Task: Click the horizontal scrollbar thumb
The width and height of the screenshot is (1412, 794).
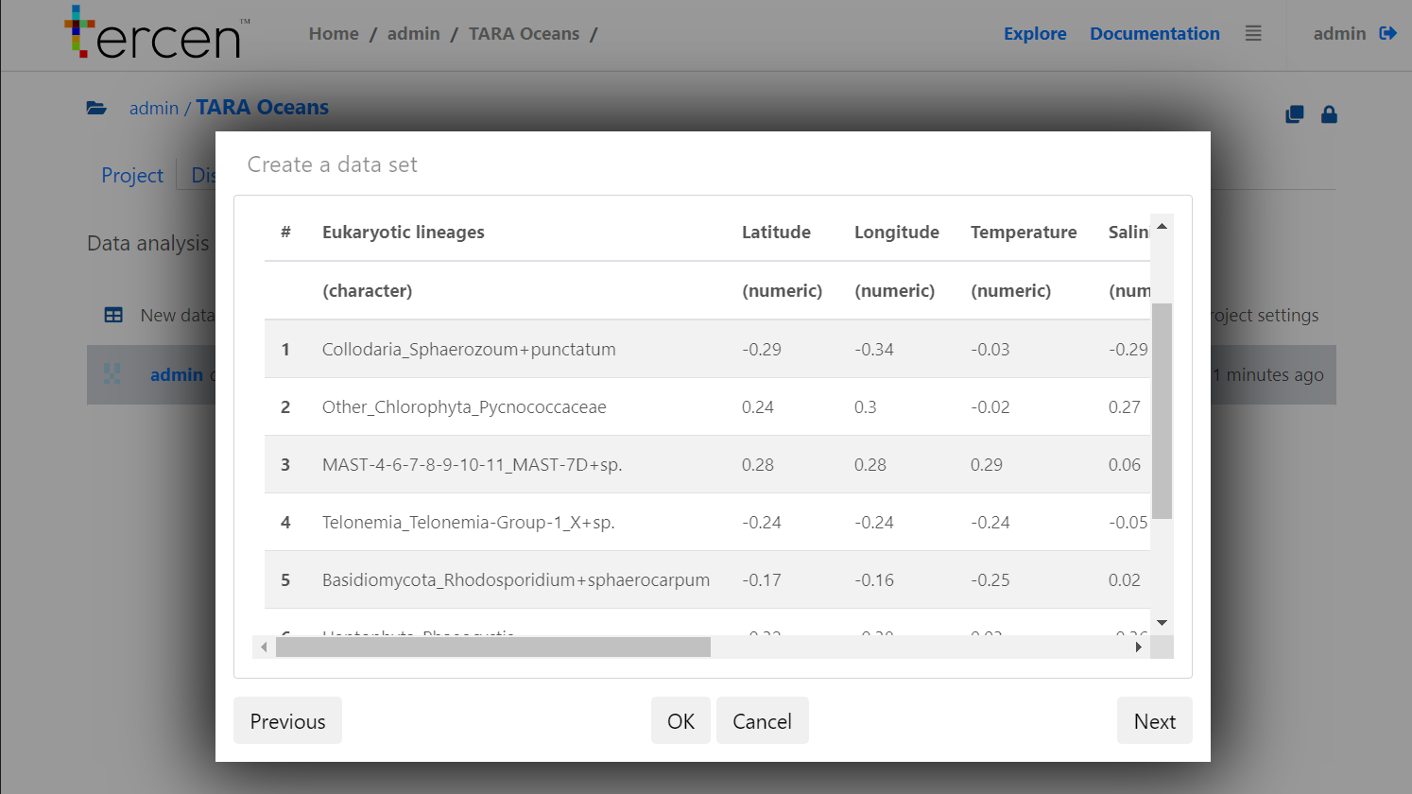Action: 493,647
